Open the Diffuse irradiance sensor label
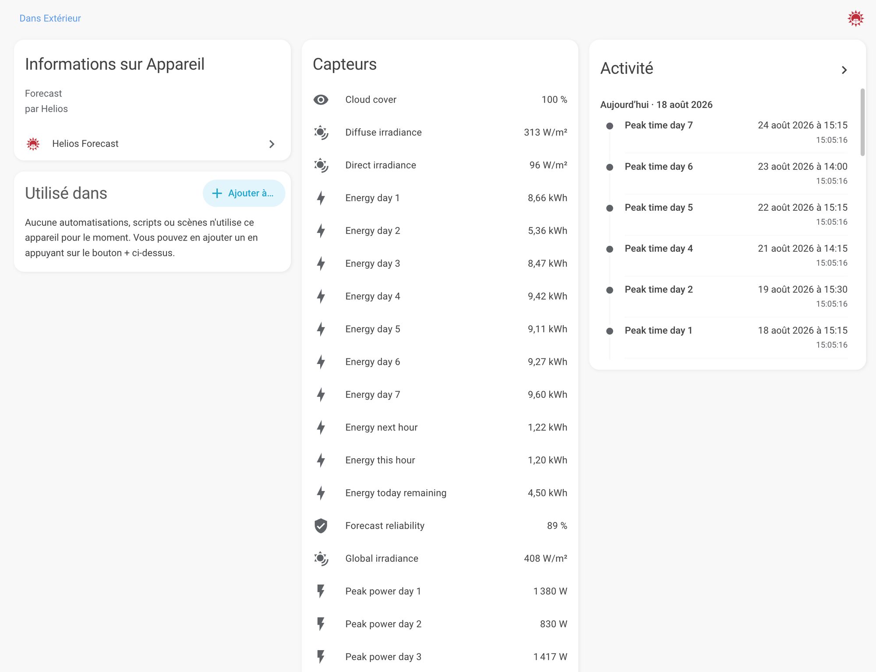Viewport: 876px width, 672px height. click(383, 133)
